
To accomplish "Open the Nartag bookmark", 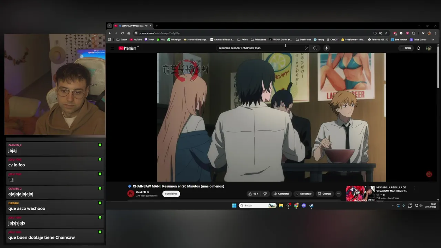I will coord(319,40).
